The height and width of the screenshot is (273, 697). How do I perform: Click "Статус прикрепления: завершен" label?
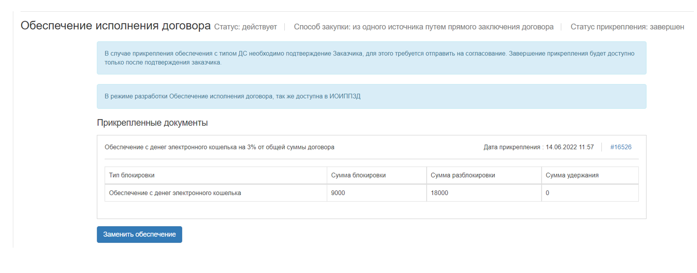627,27
